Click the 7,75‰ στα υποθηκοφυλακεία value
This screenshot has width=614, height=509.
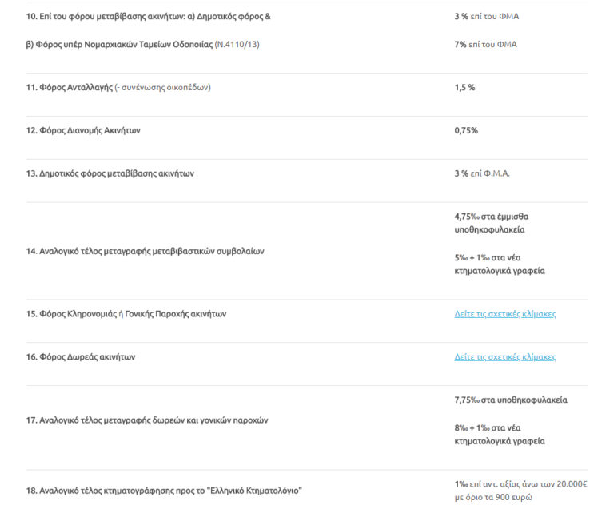pos(510,400)
